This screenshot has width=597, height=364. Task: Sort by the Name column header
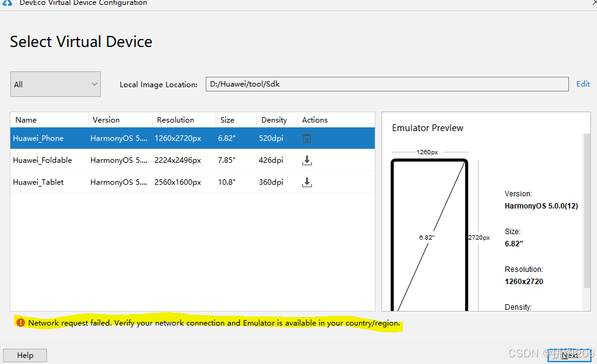[49, 120]
